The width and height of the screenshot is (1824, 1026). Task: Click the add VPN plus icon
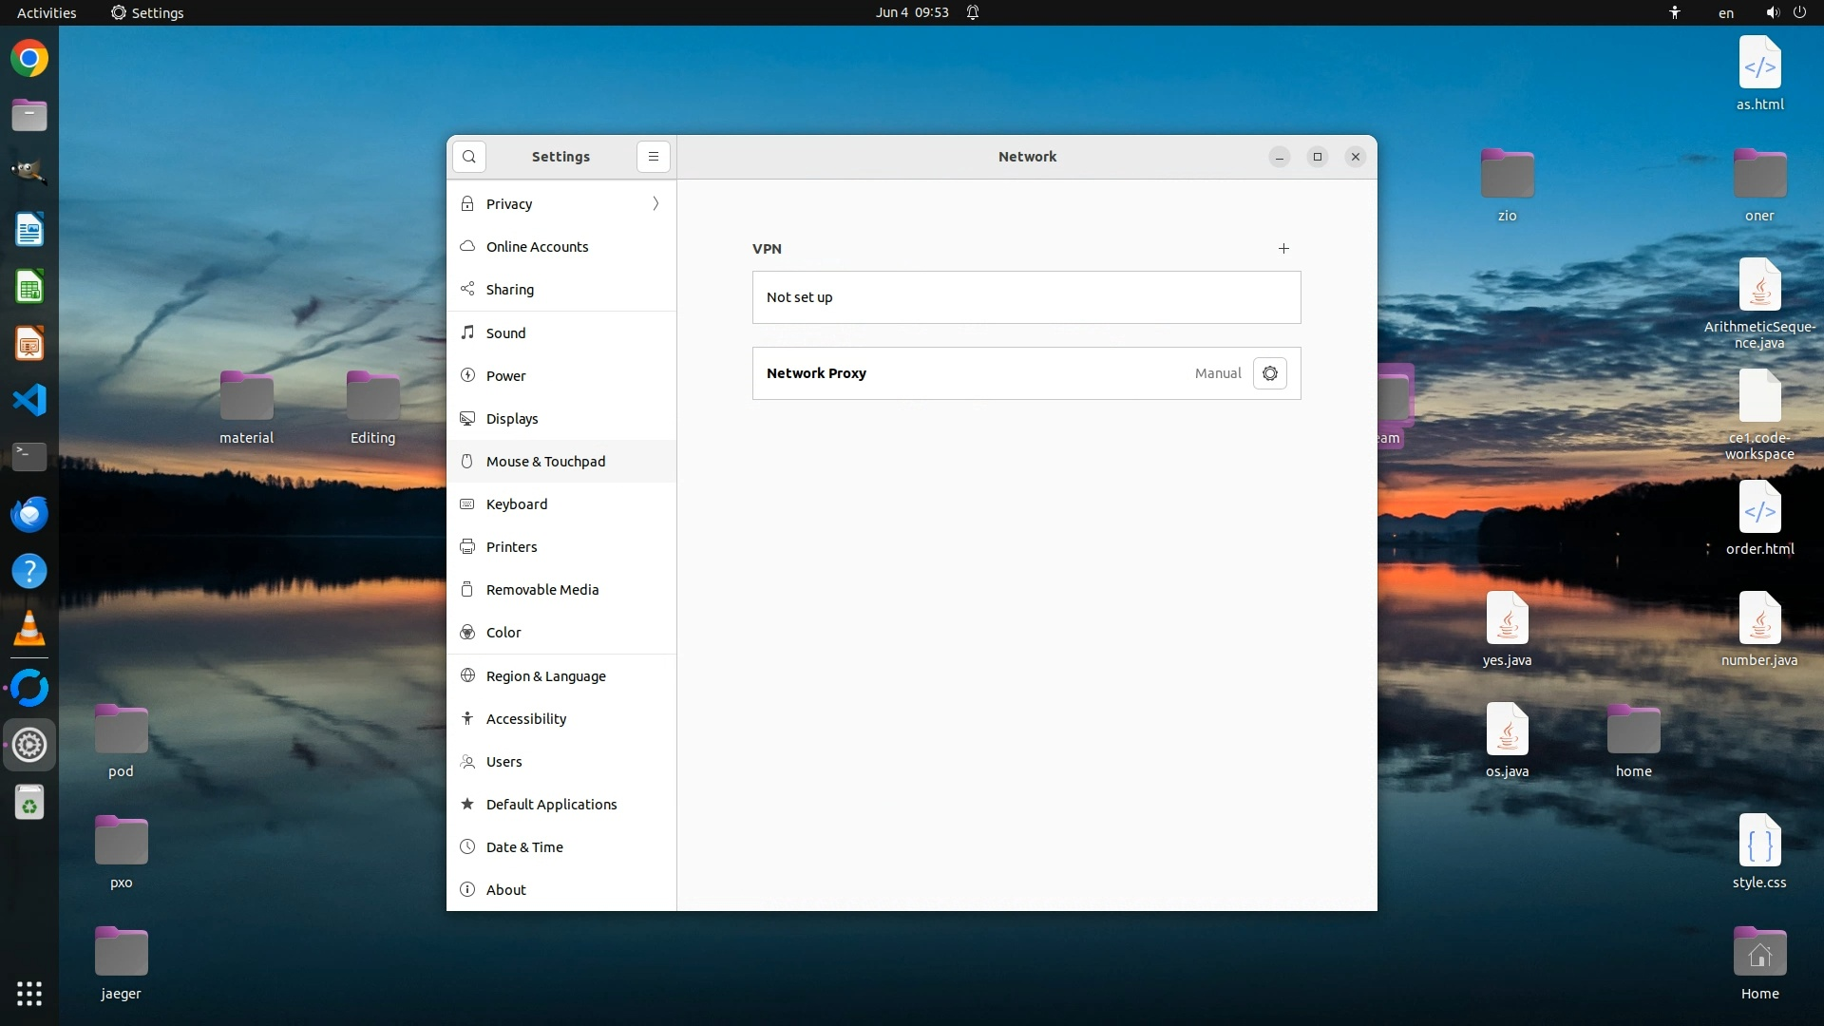point(1283,249)
